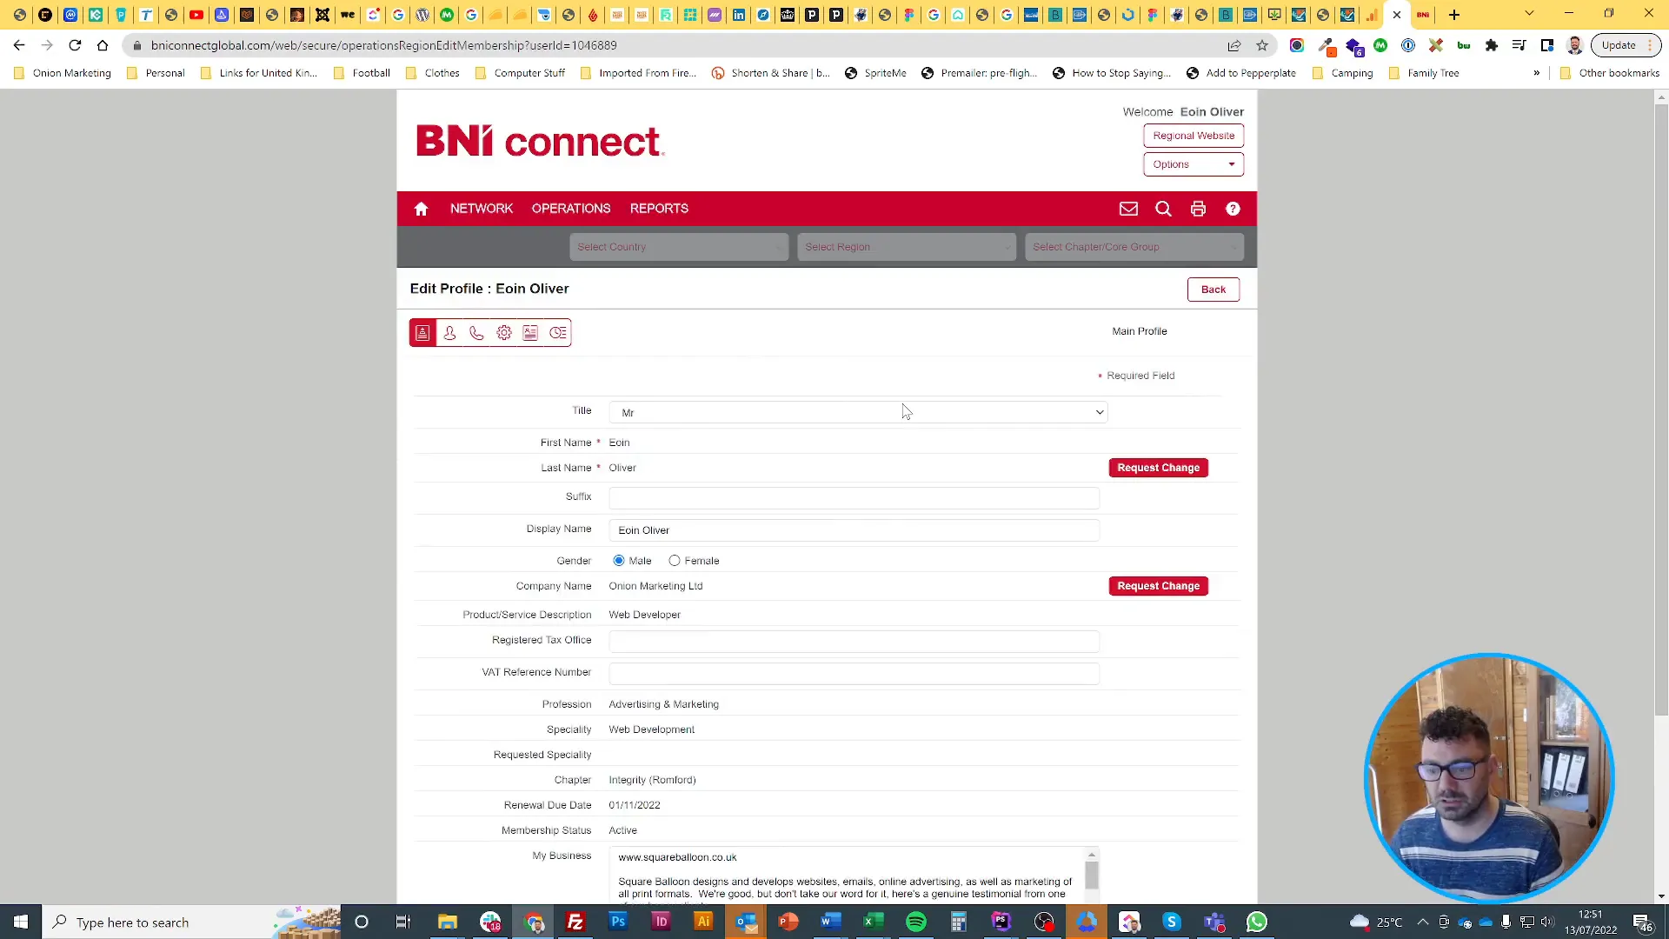1669x939 pixels.
Task: Open the magnifier search icon
Action: tap(1163, 209)
